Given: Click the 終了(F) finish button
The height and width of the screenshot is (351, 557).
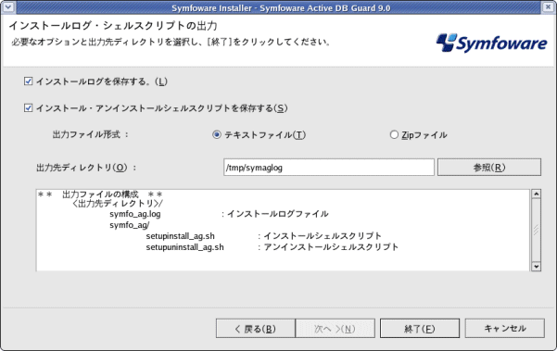Looking at the screenshot, I should [420, 329].
